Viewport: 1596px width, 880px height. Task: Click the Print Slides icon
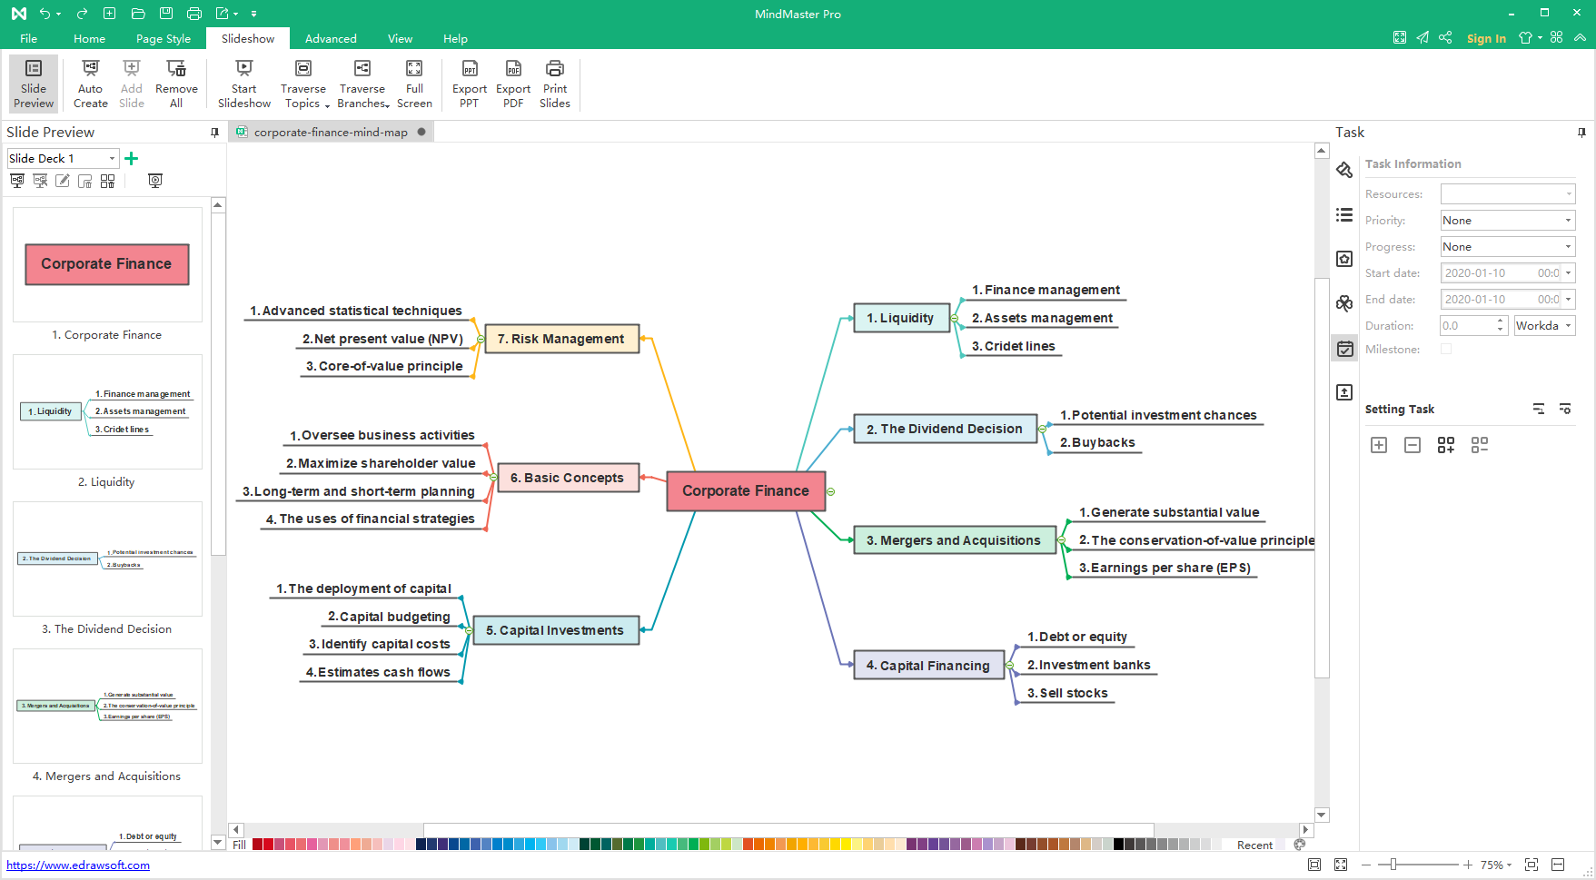point(554,69)
